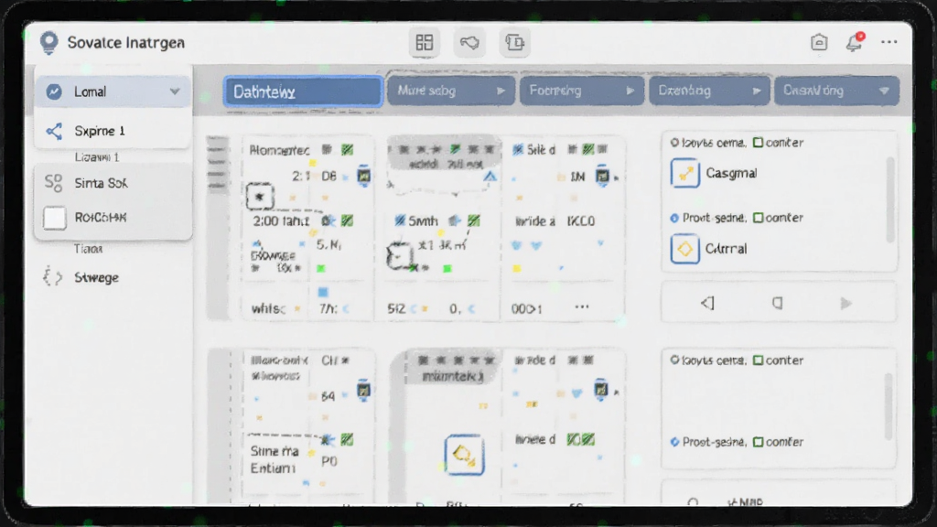Open the three-dots overflow menu in header
The image size is (937, 527).
coord(889,42)
